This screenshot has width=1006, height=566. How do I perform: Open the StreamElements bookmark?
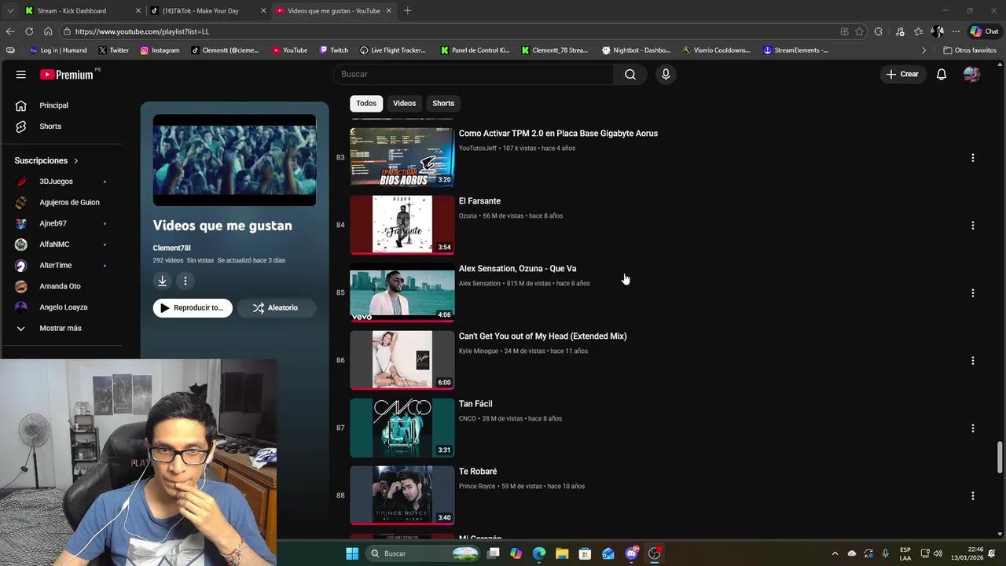click(795, 50)
